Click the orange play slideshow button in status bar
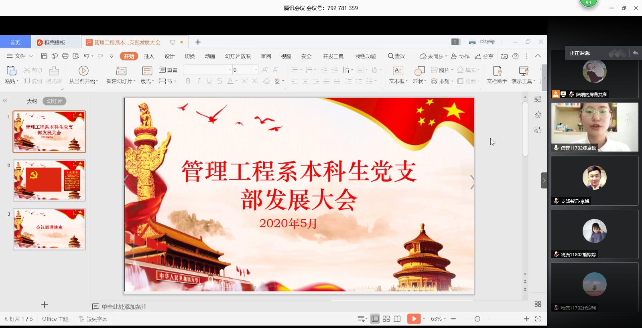Viewport: 642px width, 328px height. point(413,319)
